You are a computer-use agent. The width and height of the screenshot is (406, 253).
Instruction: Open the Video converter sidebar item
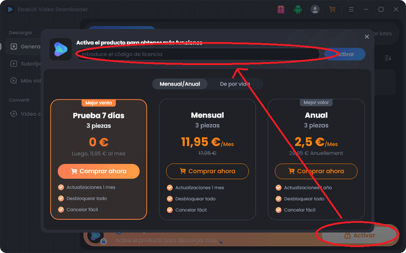(x=23, y=114)
